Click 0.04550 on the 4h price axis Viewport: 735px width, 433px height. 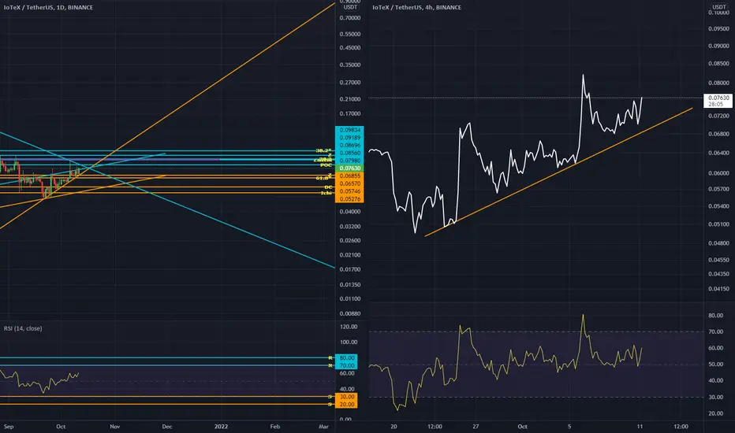[x=718, y=260]
